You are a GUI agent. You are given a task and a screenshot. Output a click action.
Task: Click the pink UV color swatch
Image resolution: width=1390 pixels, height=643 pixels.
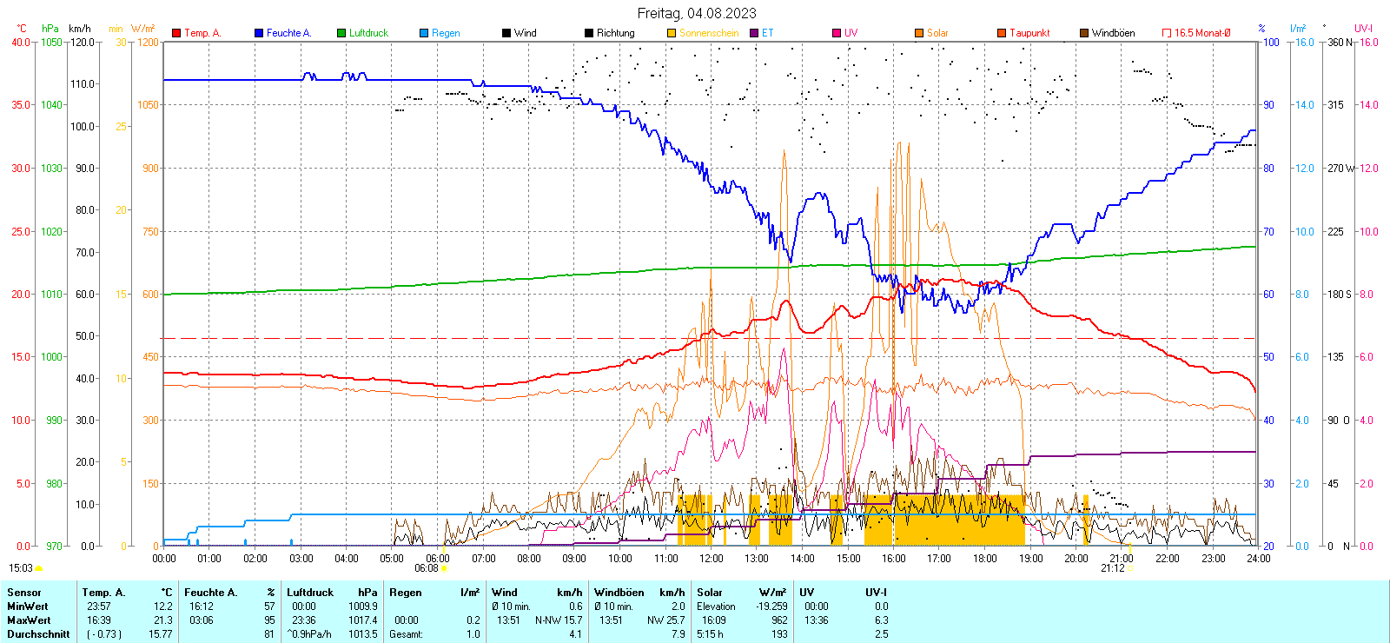point(837,33)
